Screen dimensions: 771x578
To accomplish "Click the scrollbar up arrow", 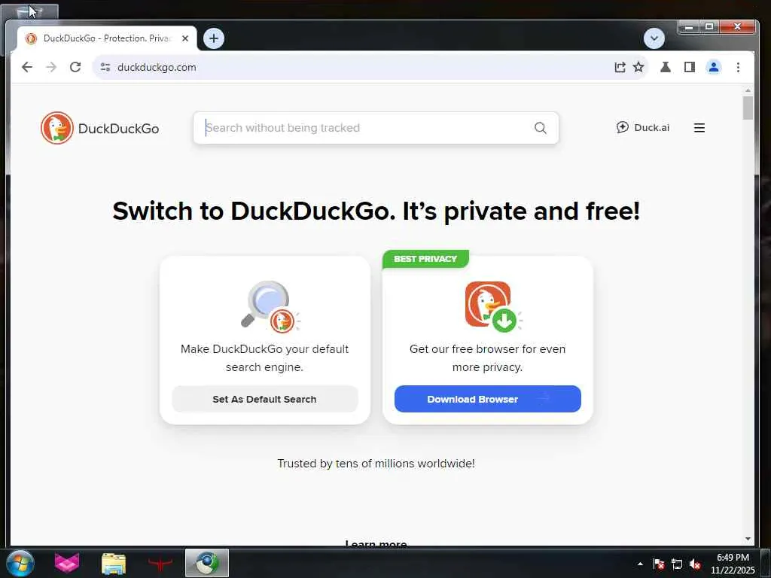I will tap(748, 90).
